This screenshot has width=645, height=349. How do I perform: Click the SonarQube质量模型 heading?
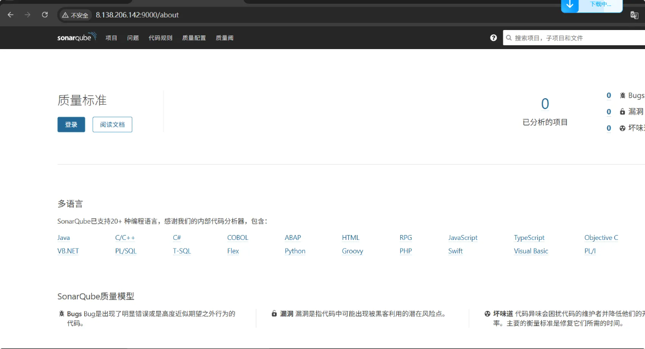tap(96, 296)
